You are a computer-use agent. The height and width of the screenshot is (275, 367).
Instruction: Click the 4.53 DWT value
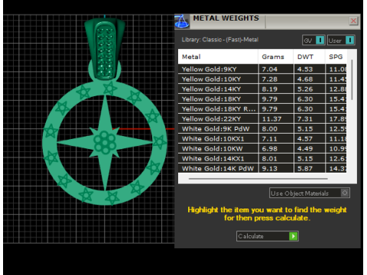point(305,70)
